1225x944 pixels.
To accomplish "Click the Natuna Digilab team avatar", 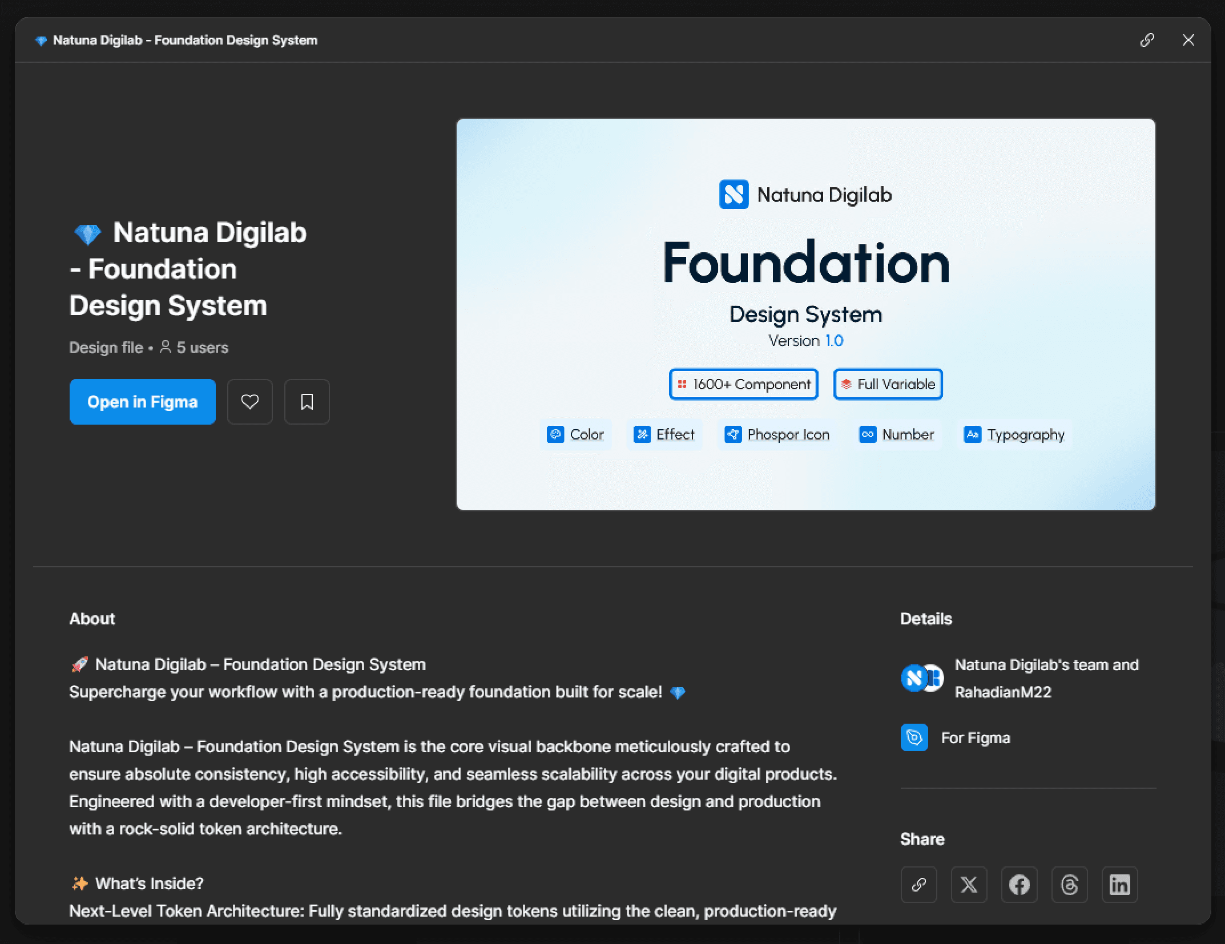I will (x=913, y=678).
